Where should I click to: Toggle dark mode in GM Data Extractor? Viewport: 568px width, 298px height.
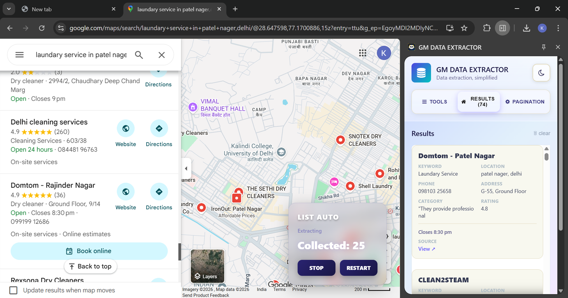tap(541, 73)
